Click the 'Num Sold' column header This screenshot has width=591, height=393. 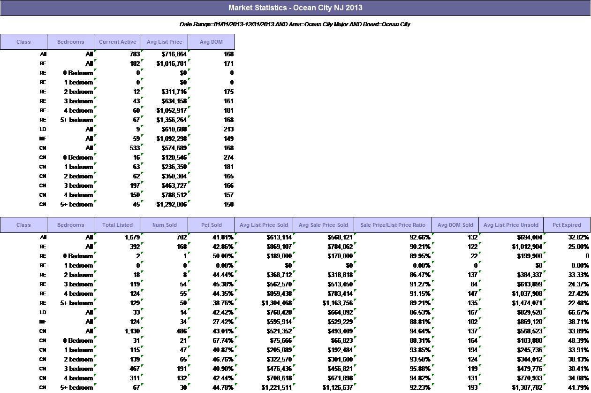tap(165, 225)
